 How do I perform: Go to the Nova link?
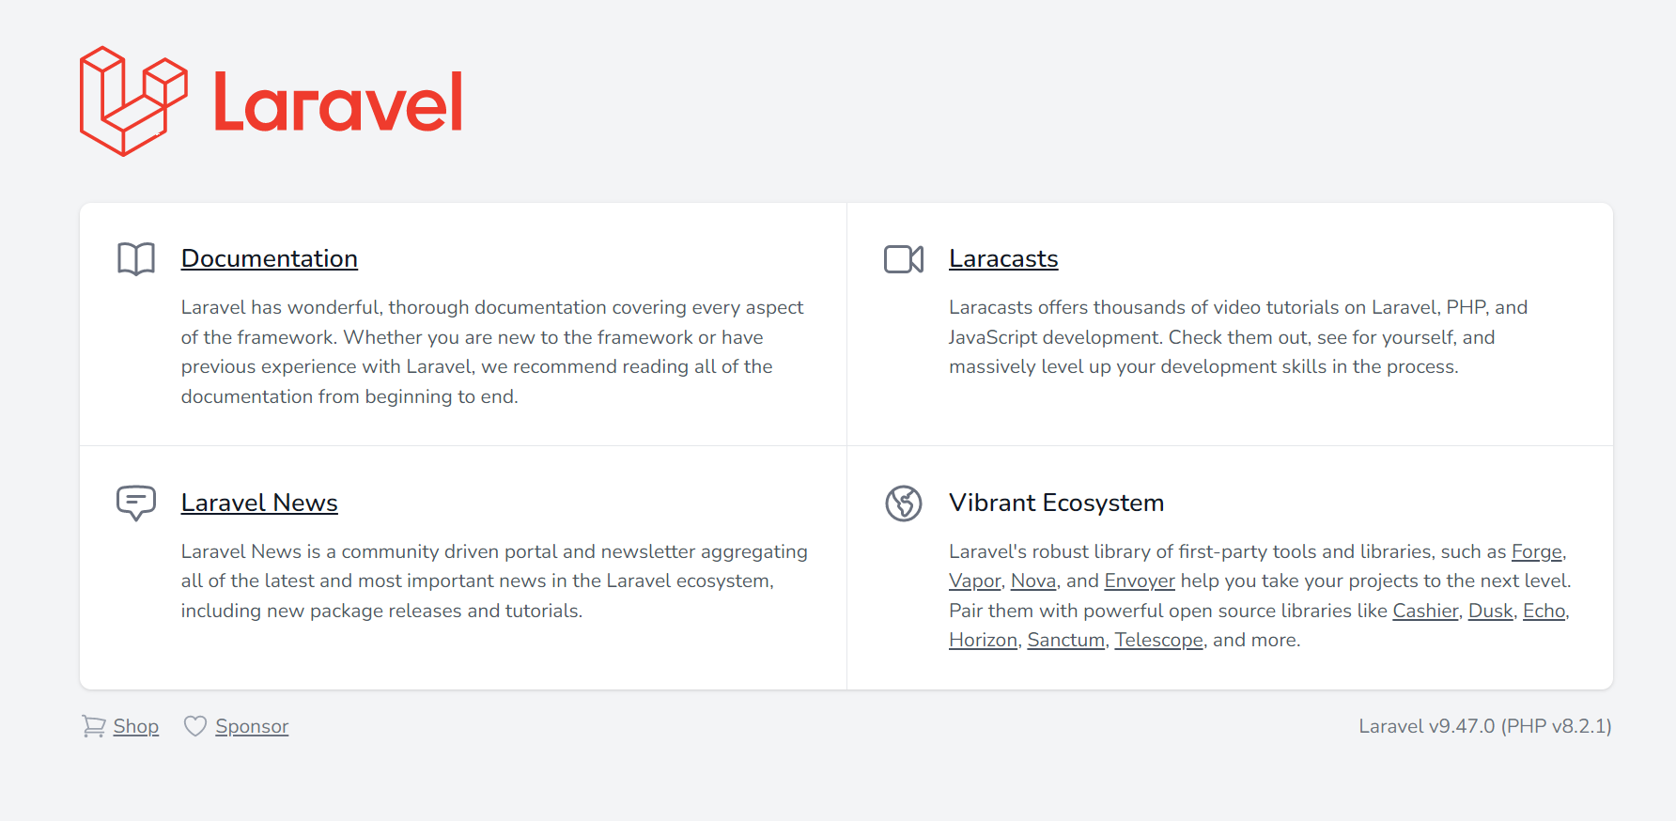[1033, 581]
